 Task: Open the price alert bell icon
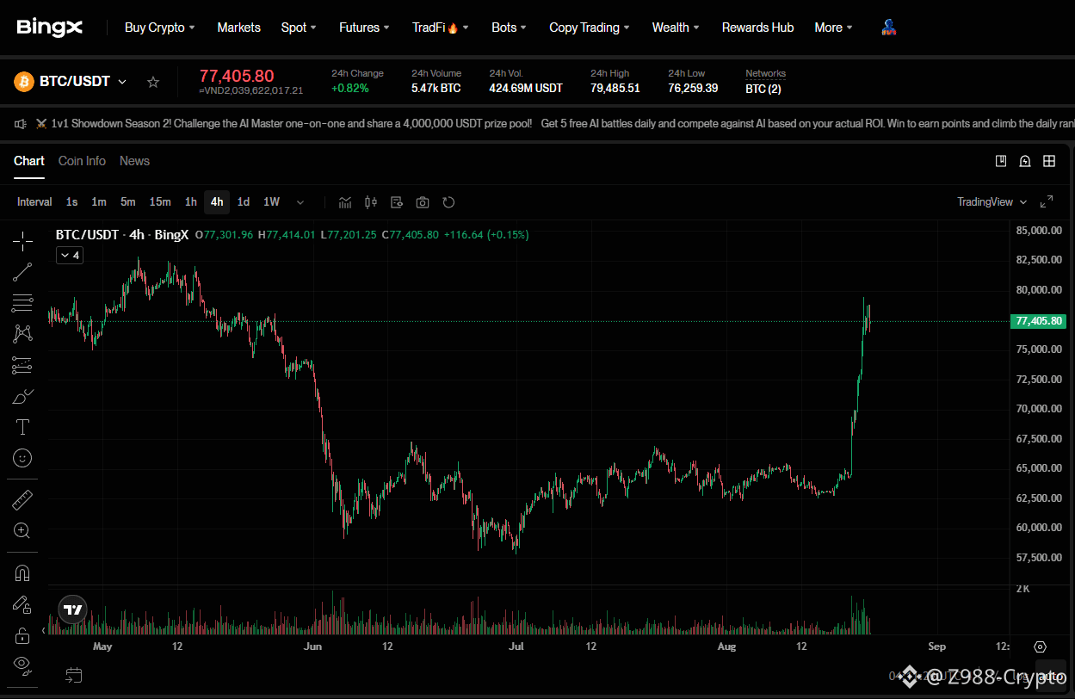[1025, 161]
